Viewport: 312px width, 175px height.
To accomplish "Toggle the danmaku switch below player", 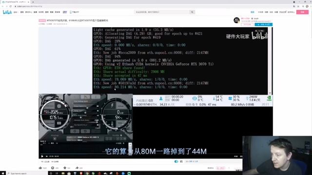I will (x=176, y=161).
